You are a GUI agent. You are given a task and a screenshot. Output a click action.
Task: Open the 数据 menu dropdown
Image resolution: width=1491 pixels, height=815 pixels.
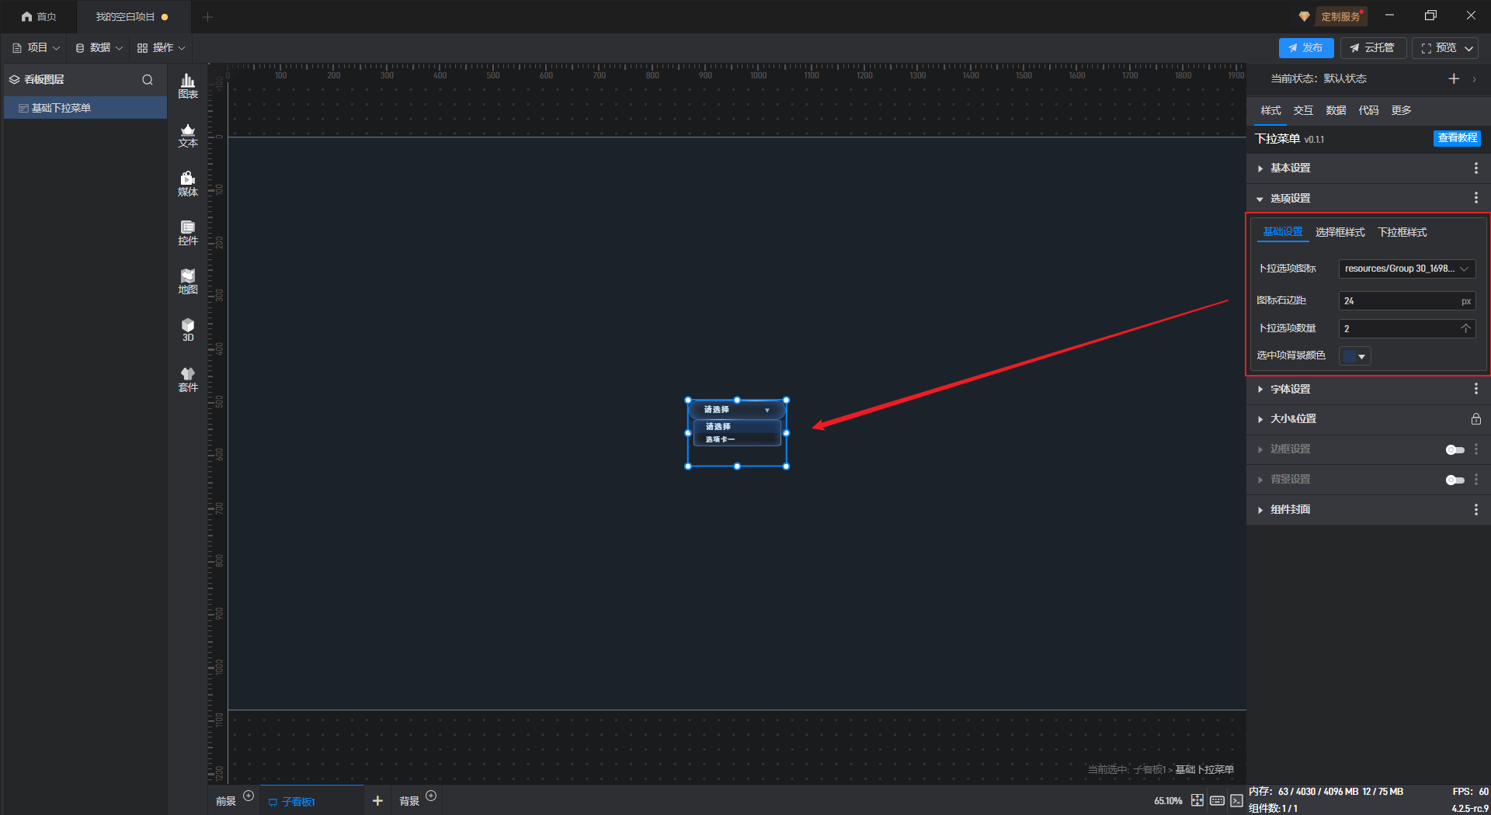point(99,47)
